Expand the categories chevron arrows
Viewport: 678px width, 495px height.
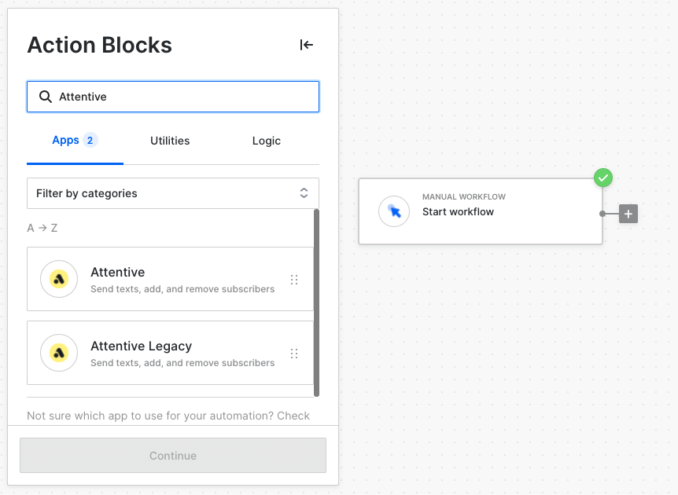[x=304, y=193]
